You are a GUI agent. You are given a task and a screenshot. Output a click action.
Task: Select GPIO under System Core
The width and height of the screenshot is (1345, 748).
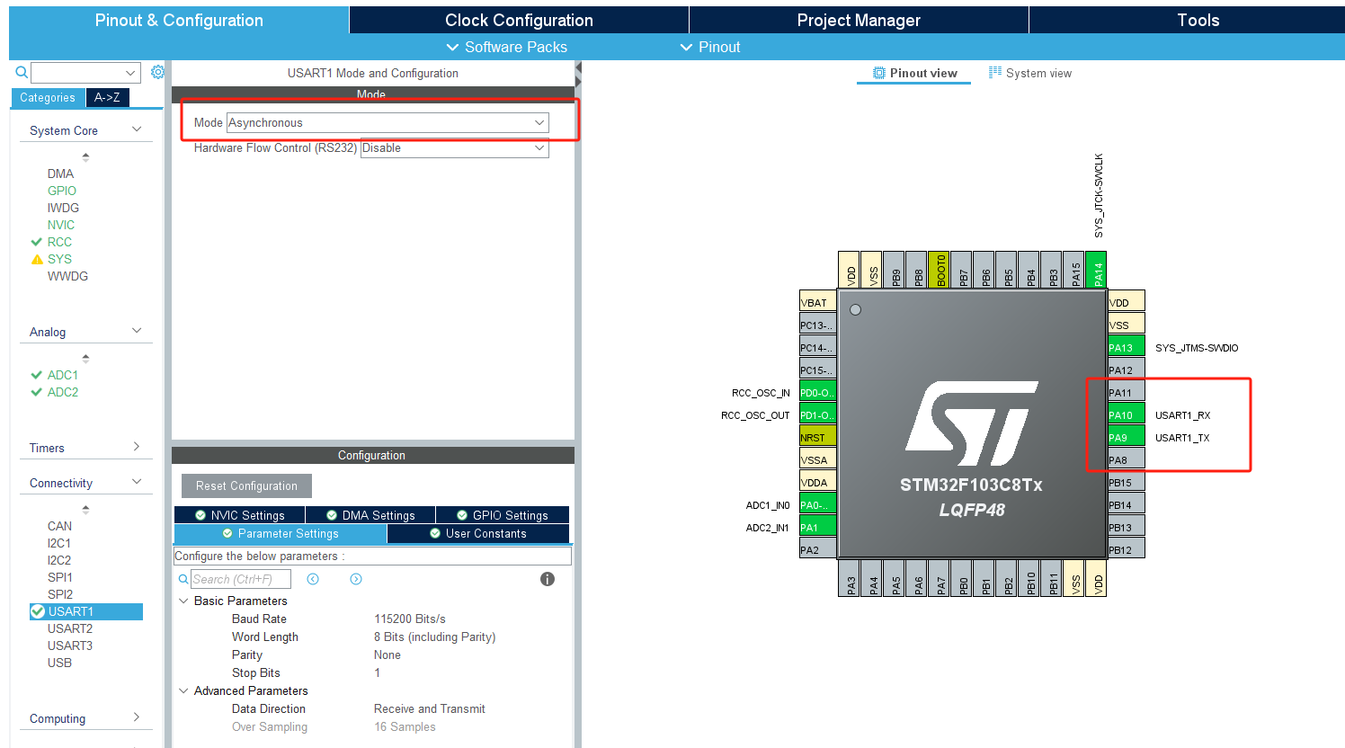(x=62, y=191)
